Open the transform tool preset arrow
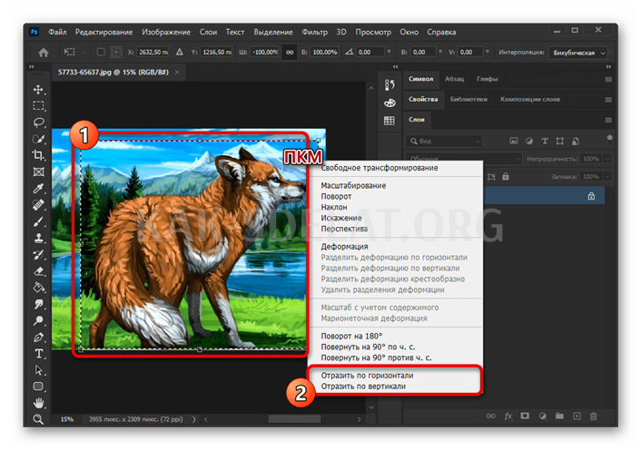This screenshot has height=450, width=641. [83, 53]
